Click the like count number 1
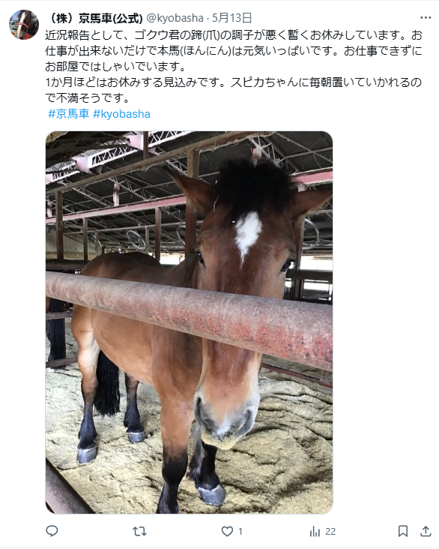439x549 pixels. coord(240,532)
